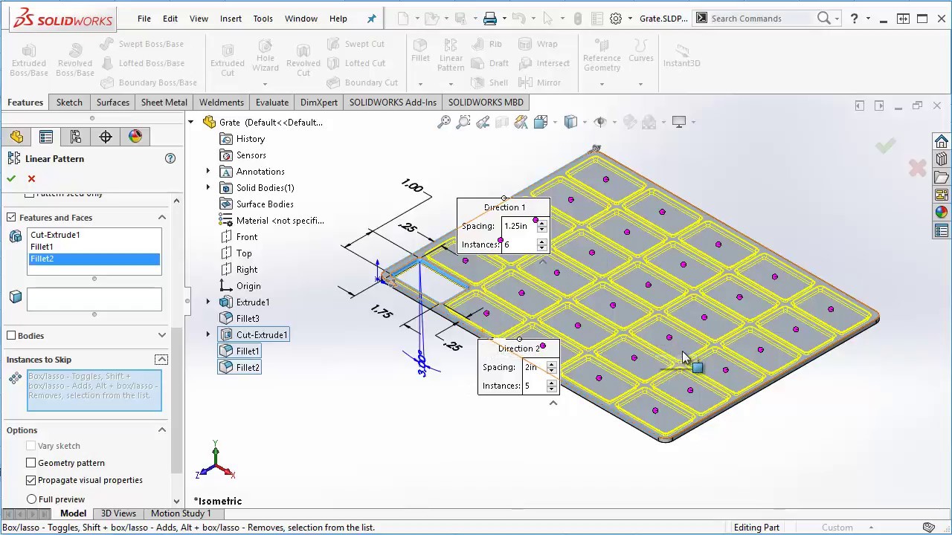Enable the Geometry pattern checkbox

click(x=31, y=463)
